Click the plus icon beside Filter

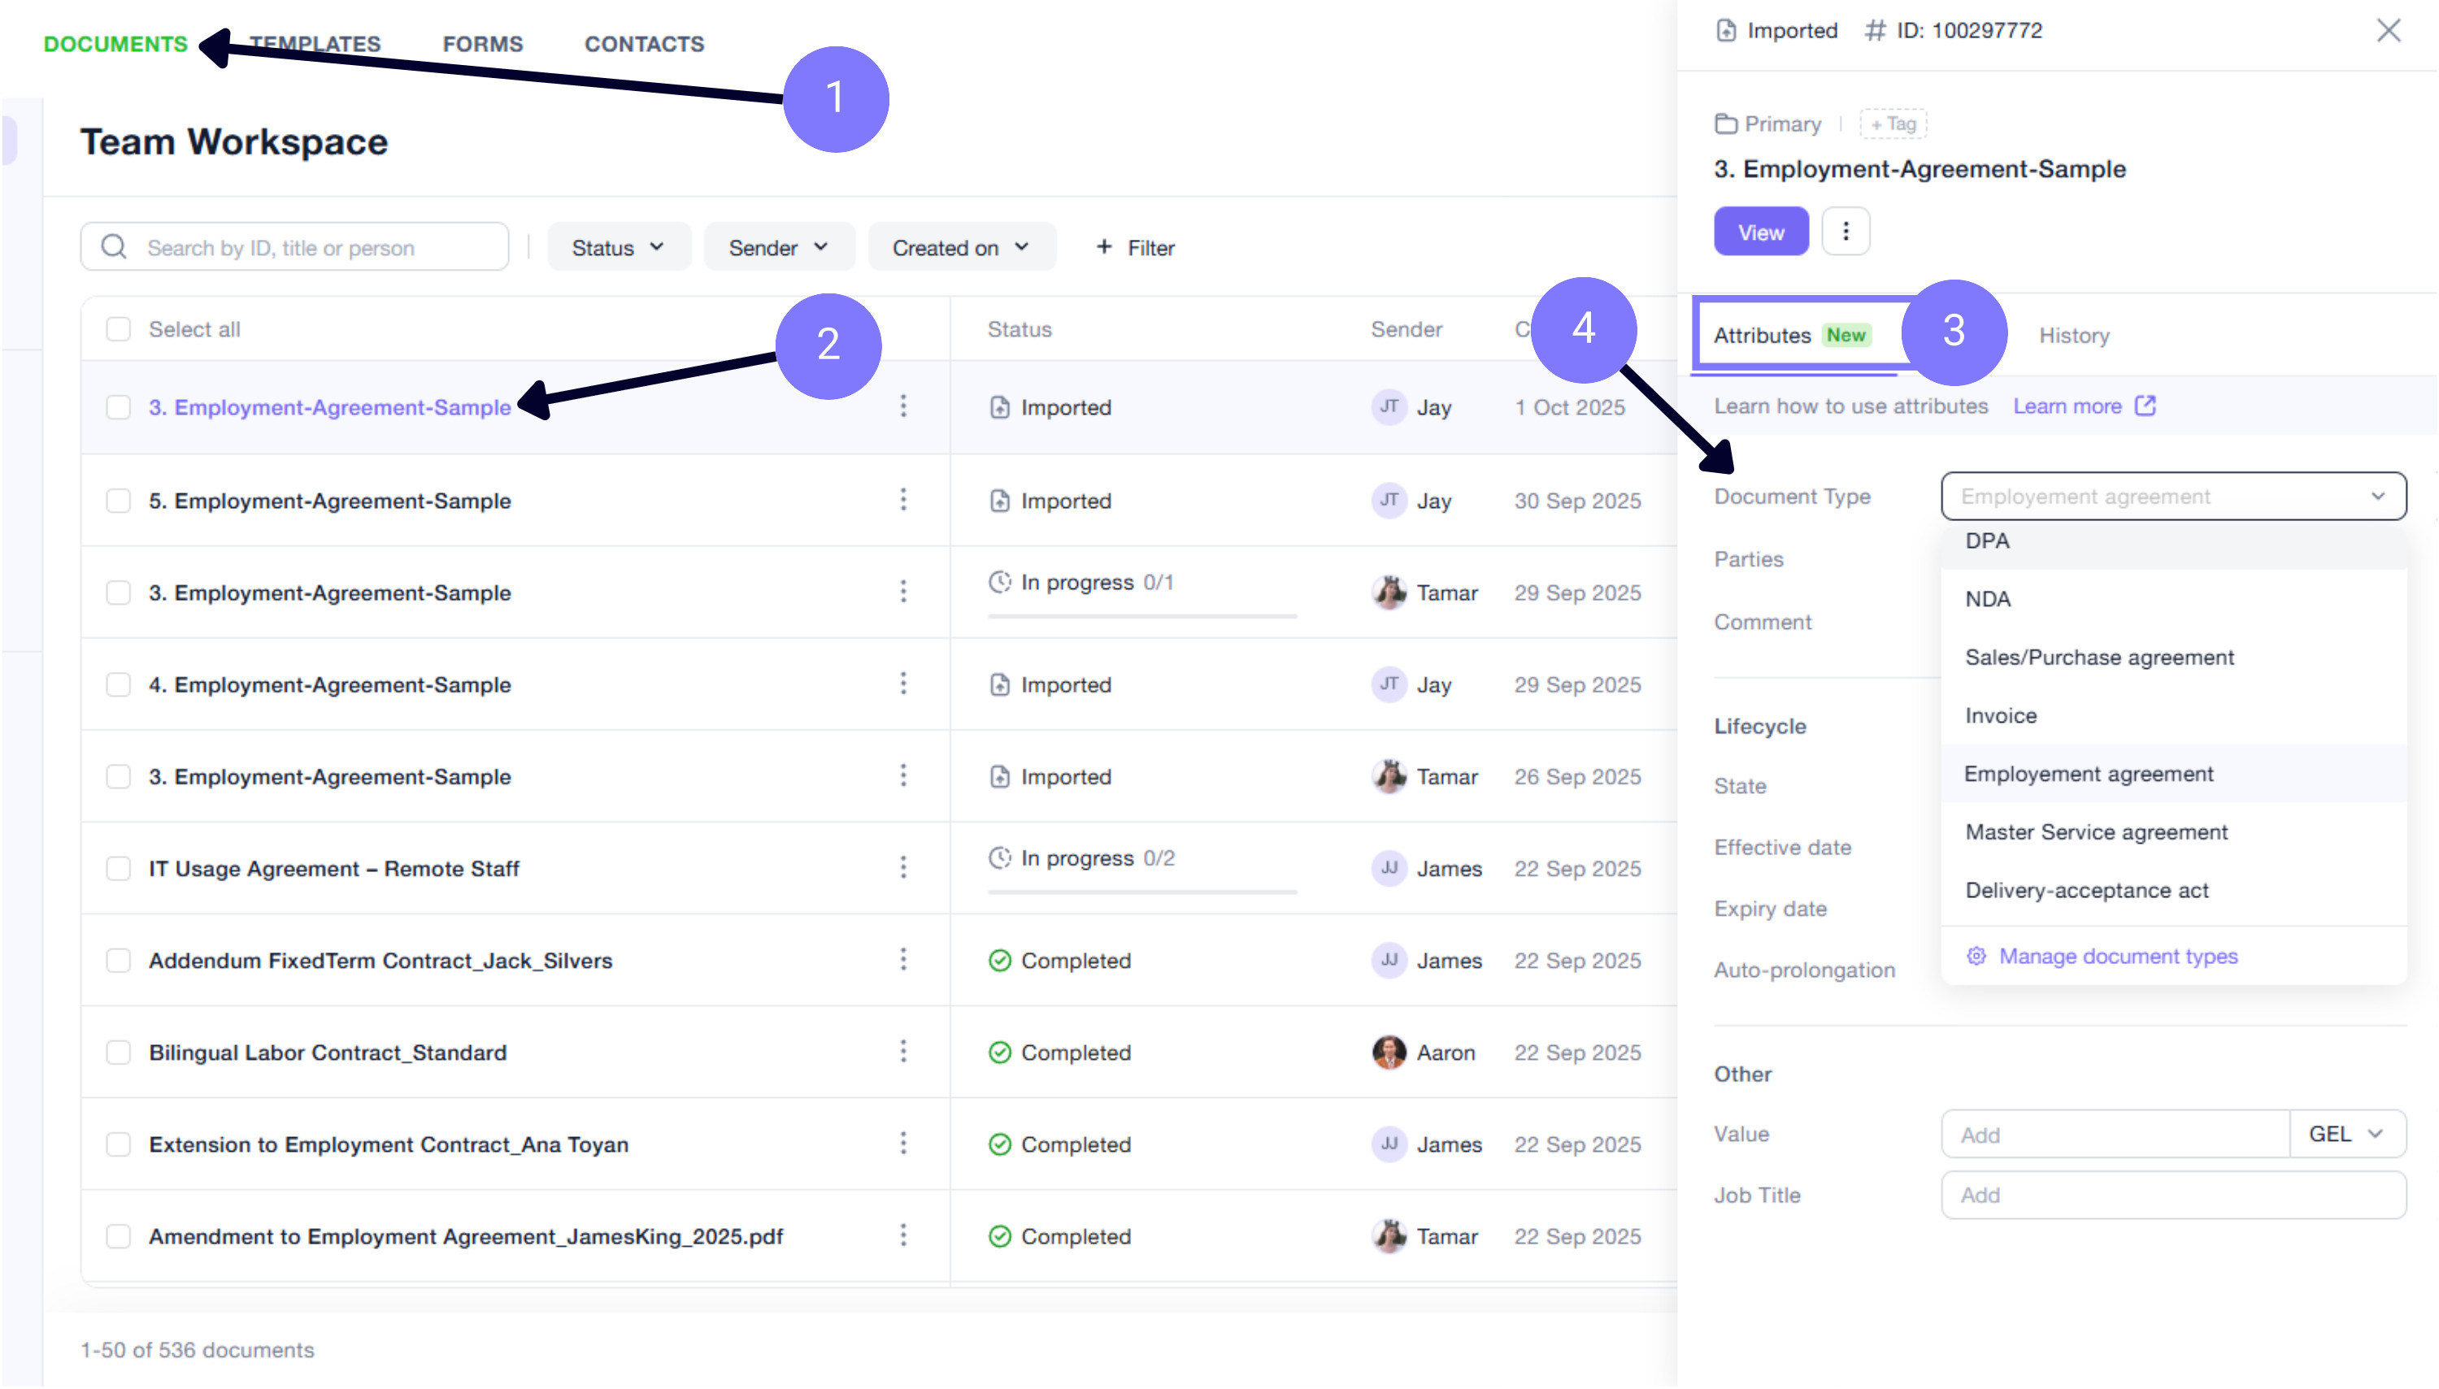pyautogui.click(x=1104, y=247)
